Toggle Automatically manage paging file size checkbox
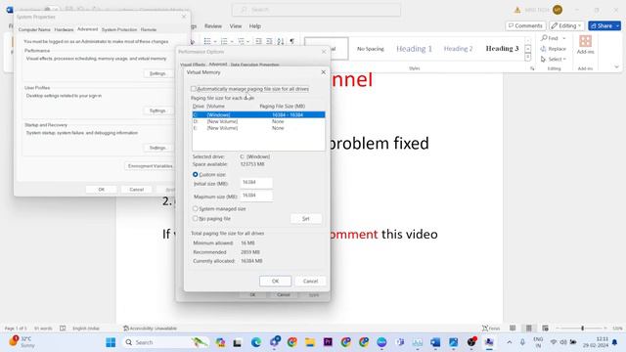 tap(194, 89)
